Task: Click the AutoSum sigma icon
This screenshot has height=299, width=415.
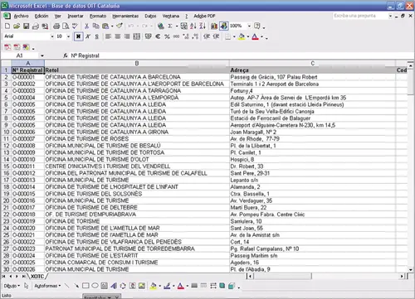Action: click(170, 27)
